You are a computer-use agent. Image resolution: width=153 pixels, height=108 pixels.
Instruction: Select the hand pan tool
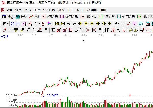tap(117, 24)
